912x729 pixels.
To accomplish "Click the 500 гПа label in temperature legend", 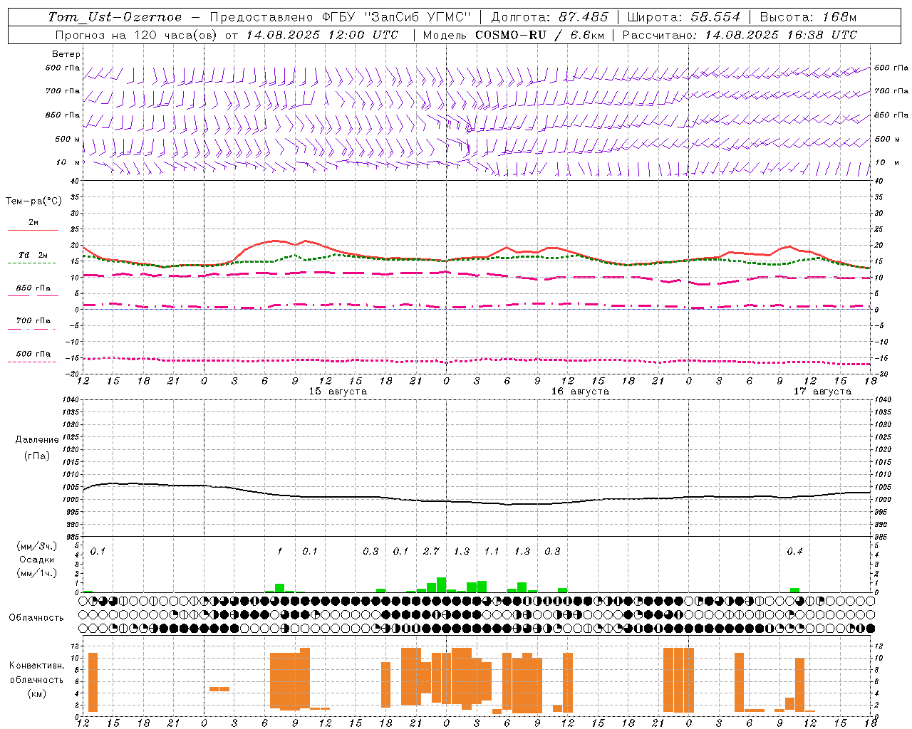I will 33,354.
